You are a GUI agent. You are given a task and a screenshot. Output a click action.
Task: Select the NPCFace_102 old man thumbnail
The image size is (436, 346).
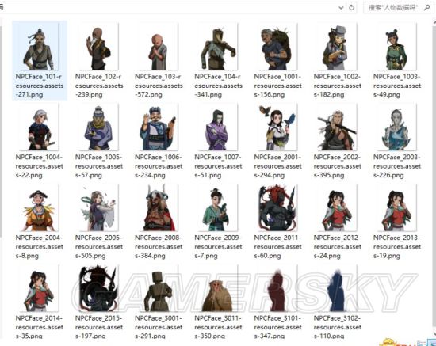(99, 47)
